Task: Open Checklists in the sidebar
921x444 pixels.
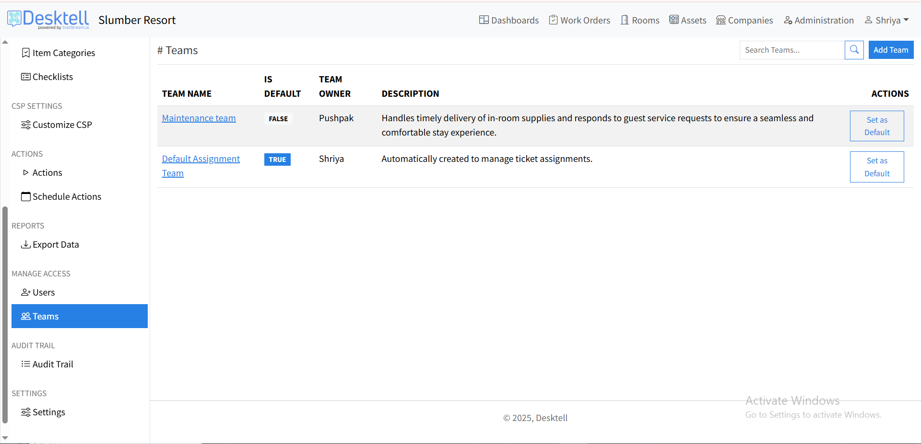Action: [52, 77]
